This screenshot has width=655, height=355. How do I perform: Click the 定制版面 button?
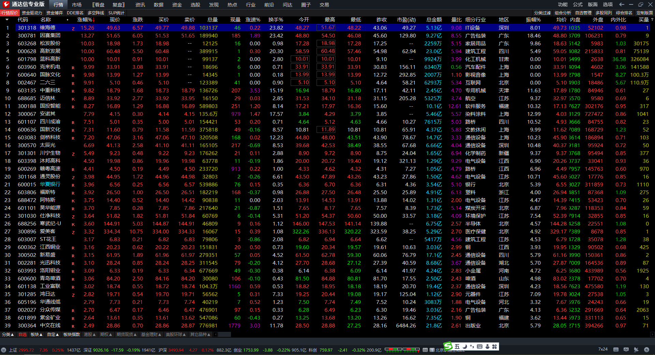tap(645, 13)
